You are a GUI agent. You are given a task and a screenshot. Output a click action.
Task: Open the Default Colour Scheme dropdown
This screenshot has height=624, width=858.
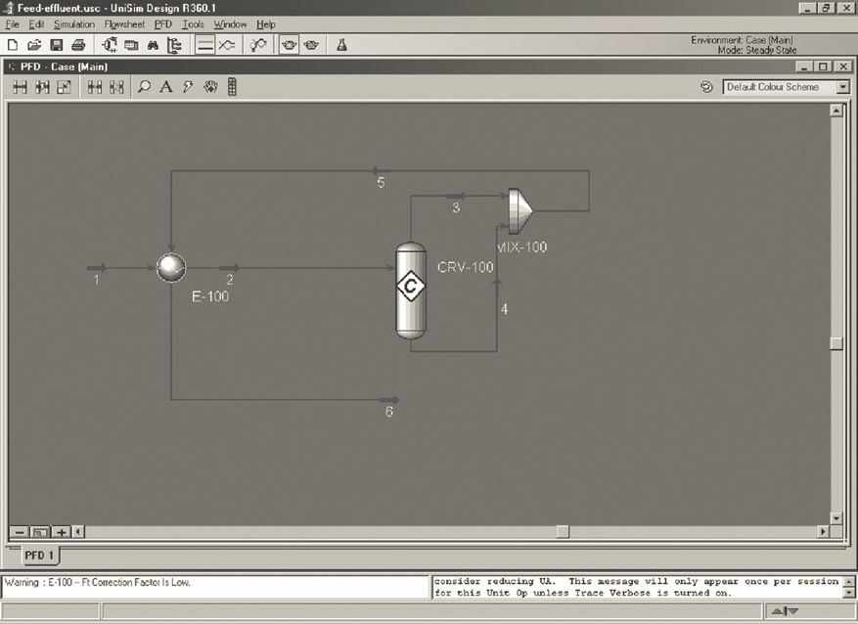pyautogui.click(x=842, y=87)
